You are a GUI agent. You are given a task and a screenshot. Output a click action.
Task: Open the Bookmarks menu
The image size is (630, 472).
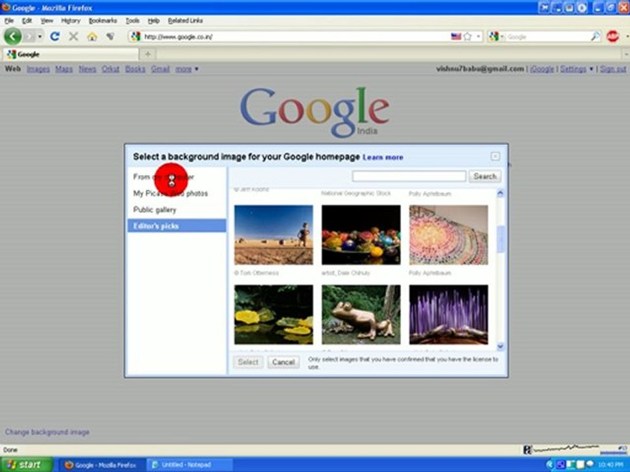pos(103,20)
